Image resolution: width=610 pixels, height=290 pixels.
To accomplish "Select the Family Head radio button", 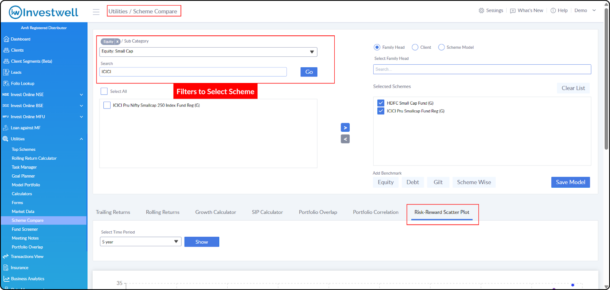I will coord(377,47).
